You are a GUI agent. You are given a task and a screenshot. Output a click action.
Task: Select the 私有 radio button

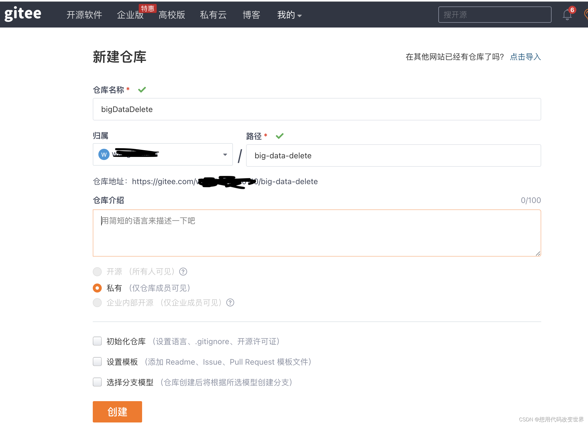(97, 288)
